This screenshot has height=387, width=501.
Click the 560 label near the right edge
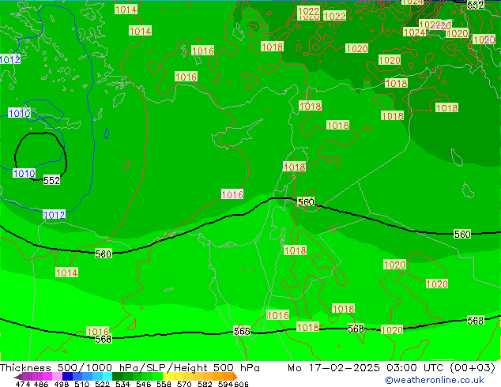click(462, 235)
